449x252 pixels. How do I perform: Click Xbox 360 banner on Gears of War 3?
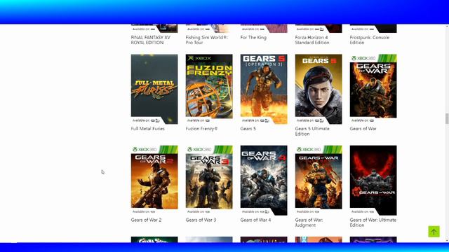coord(209,149)
